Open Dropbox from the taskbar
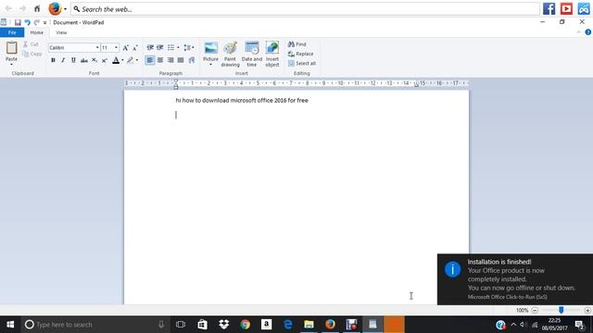Viewport: 593px width, 333px height. (x=224, y=325)
